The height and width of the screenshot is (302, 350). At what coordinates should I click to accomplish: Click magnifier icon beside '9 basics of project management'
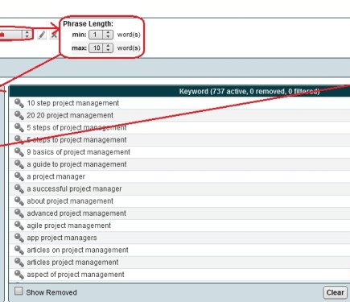[x=19, y=152]
